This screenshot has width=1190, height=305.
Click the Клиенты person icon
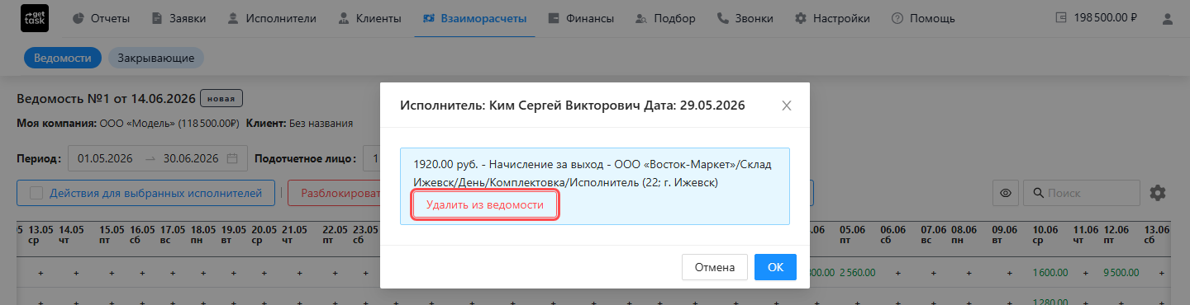(344, 18)
